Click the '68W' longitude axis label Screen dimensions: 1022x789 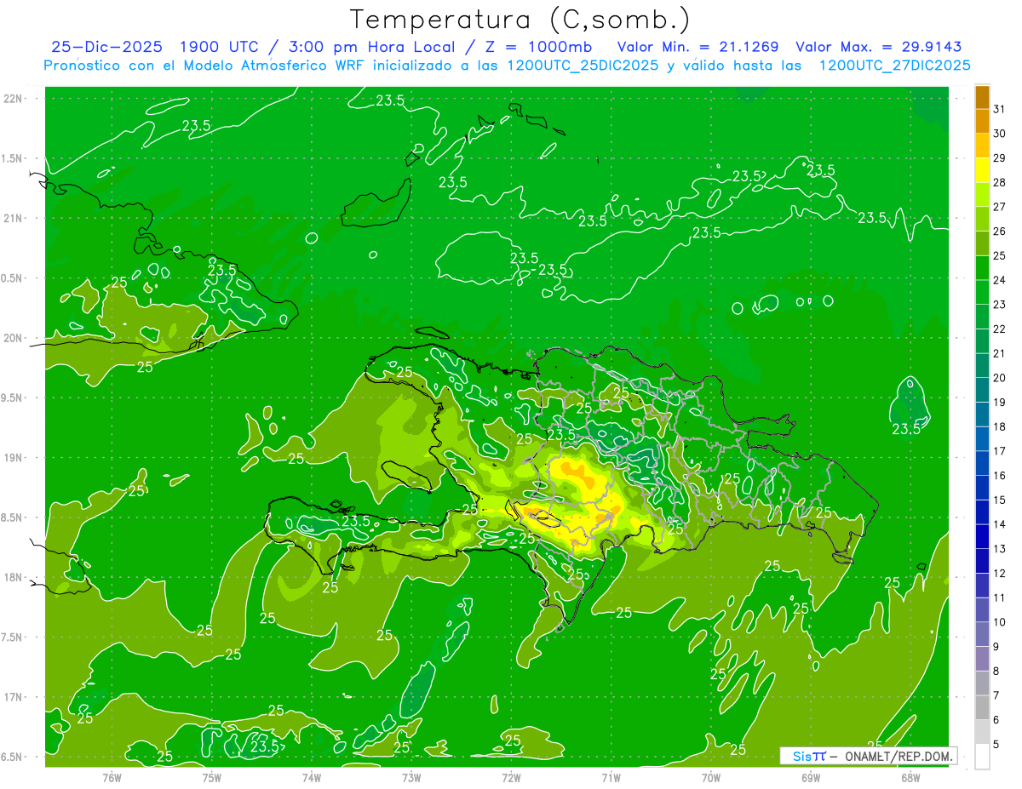tap(910, 777)
